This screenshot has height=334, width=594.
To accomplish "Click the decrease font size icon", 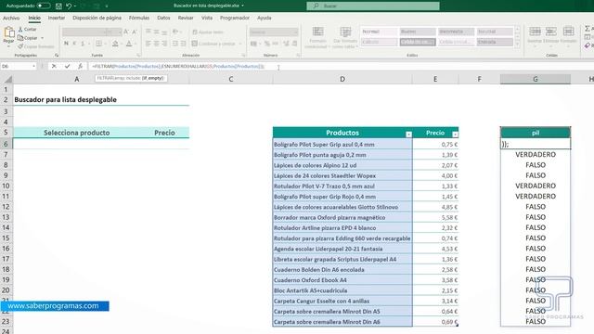I will 135,32.
